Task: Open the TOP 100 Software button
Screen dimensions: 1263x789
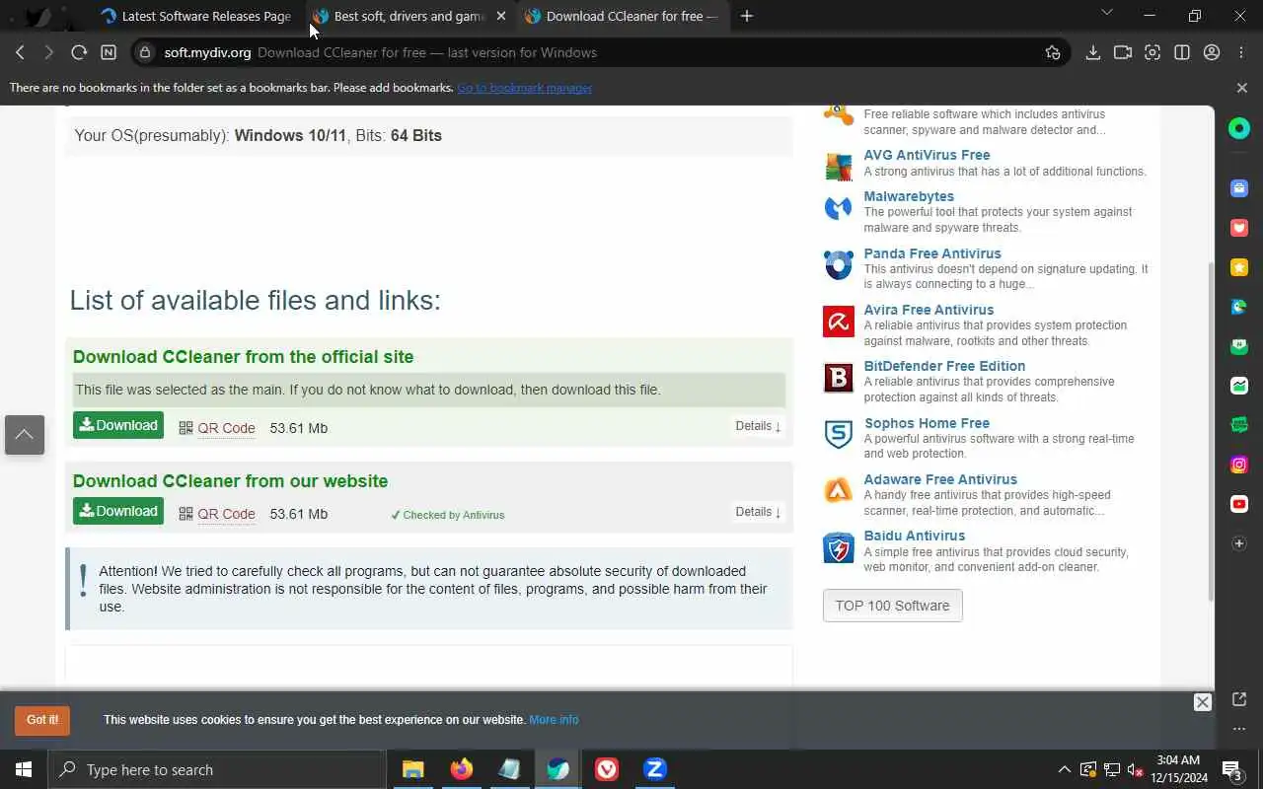Action: (893, 606)
